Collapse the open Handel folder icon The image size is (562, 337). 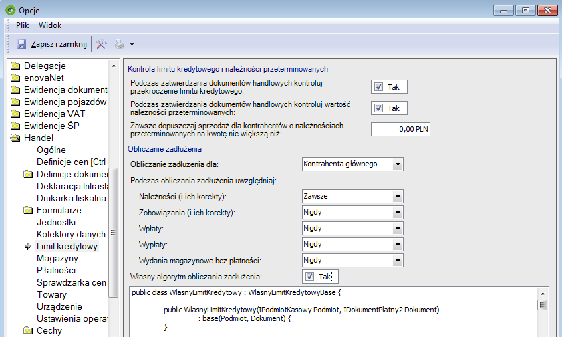(15, 138)
